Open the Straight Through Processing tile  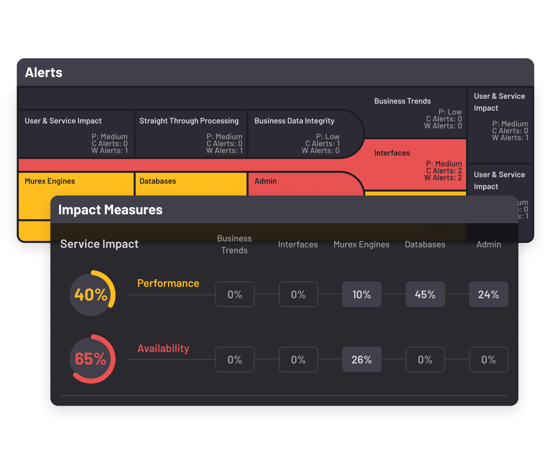[x=190, y=133]
